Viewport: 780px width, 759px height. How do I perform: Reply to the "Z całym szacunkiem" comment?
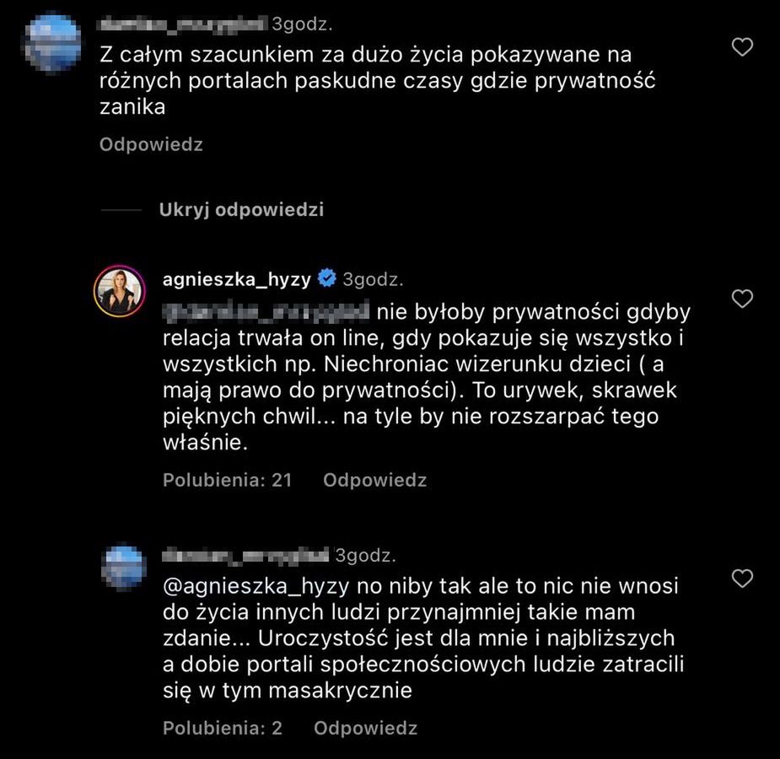(151, 144)
